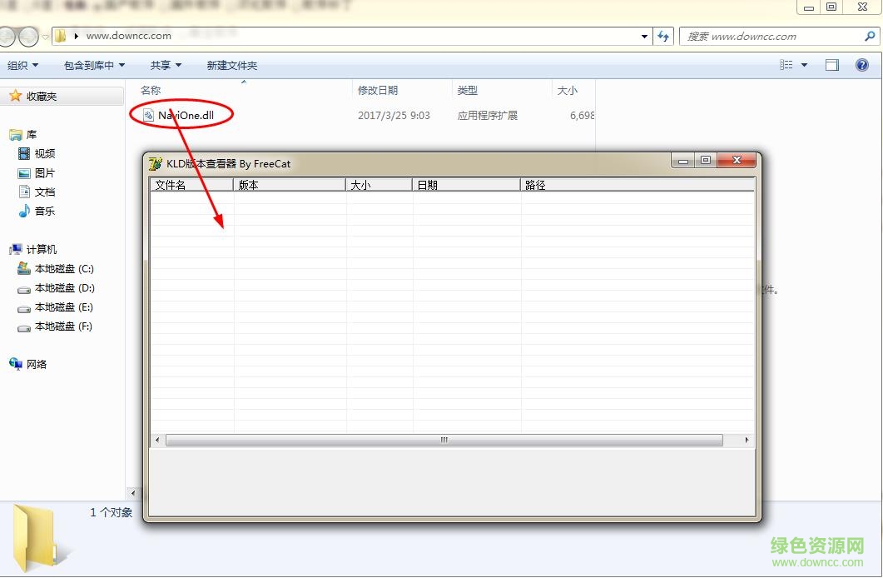Click the address bar folder icon
Screen dimensions: 883x578
(60, 36)
